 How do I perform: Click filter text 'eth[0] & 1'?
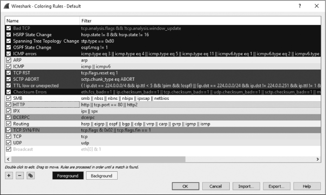coord(91,149)
